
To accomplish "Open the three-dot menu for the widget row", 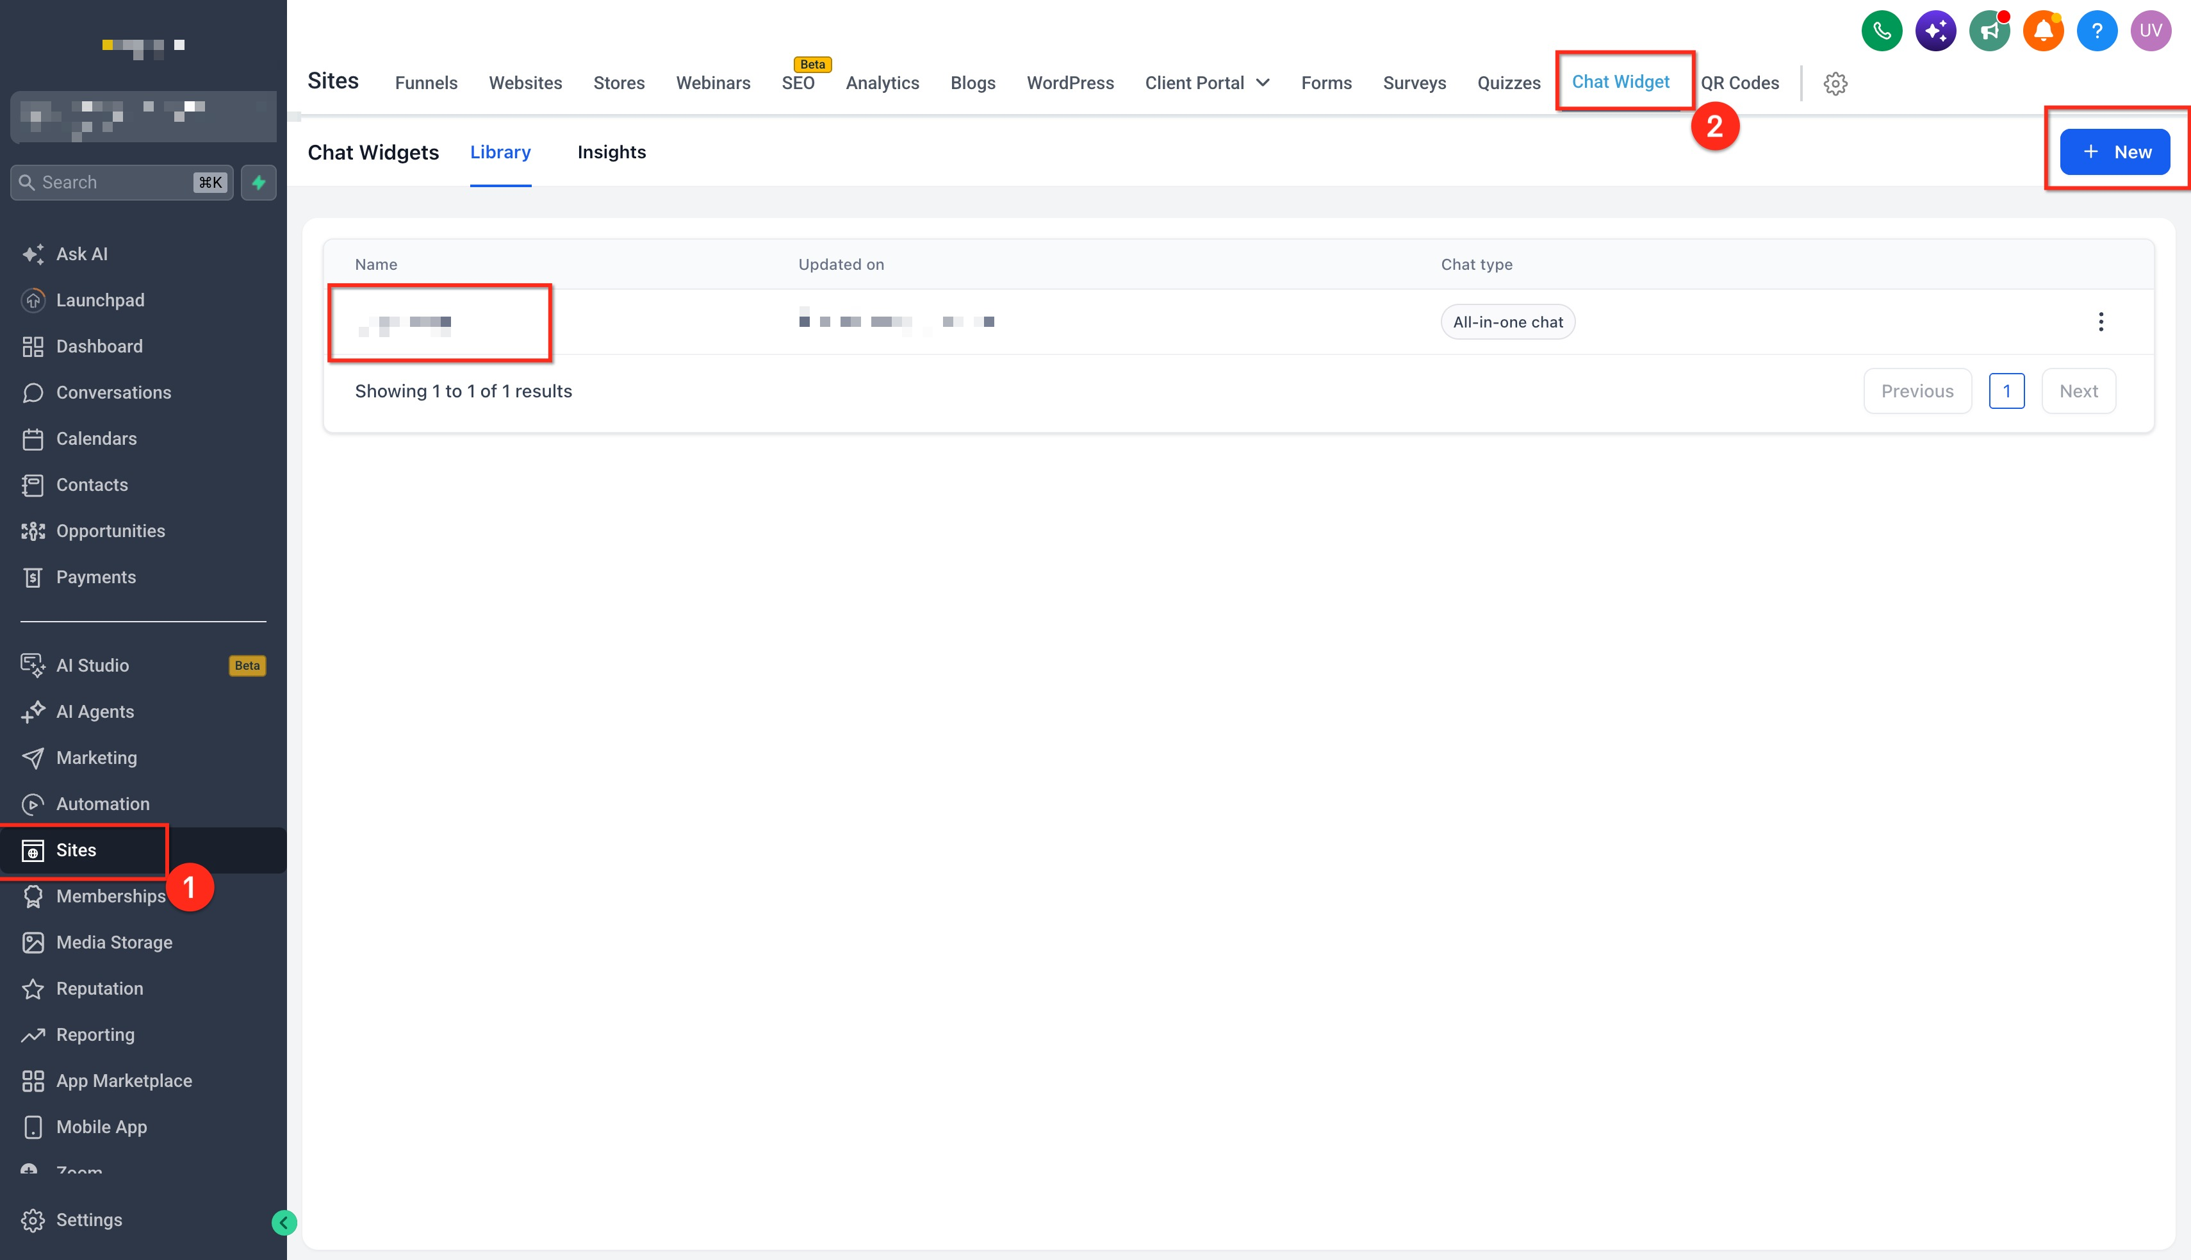I will (2101, 322).
